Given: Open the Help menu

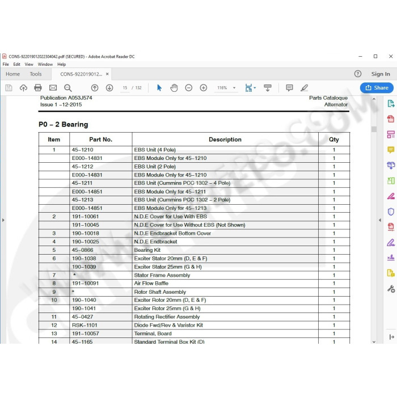Looking at the screenshot, I should pyautogui.click(x=61, y=64).
